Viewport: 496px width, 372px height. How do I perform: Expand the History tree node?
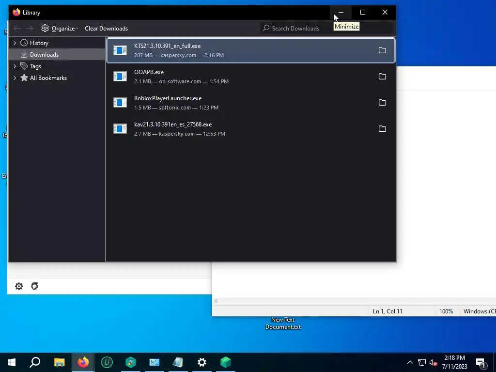pyautogui.click(x=15, y=43)
